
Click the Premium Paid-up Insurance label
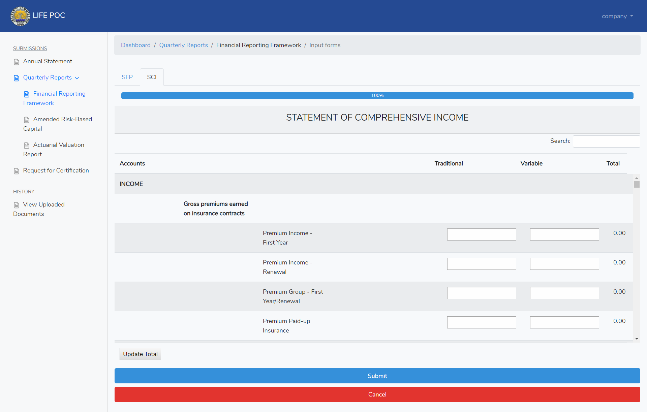point(286,326)
